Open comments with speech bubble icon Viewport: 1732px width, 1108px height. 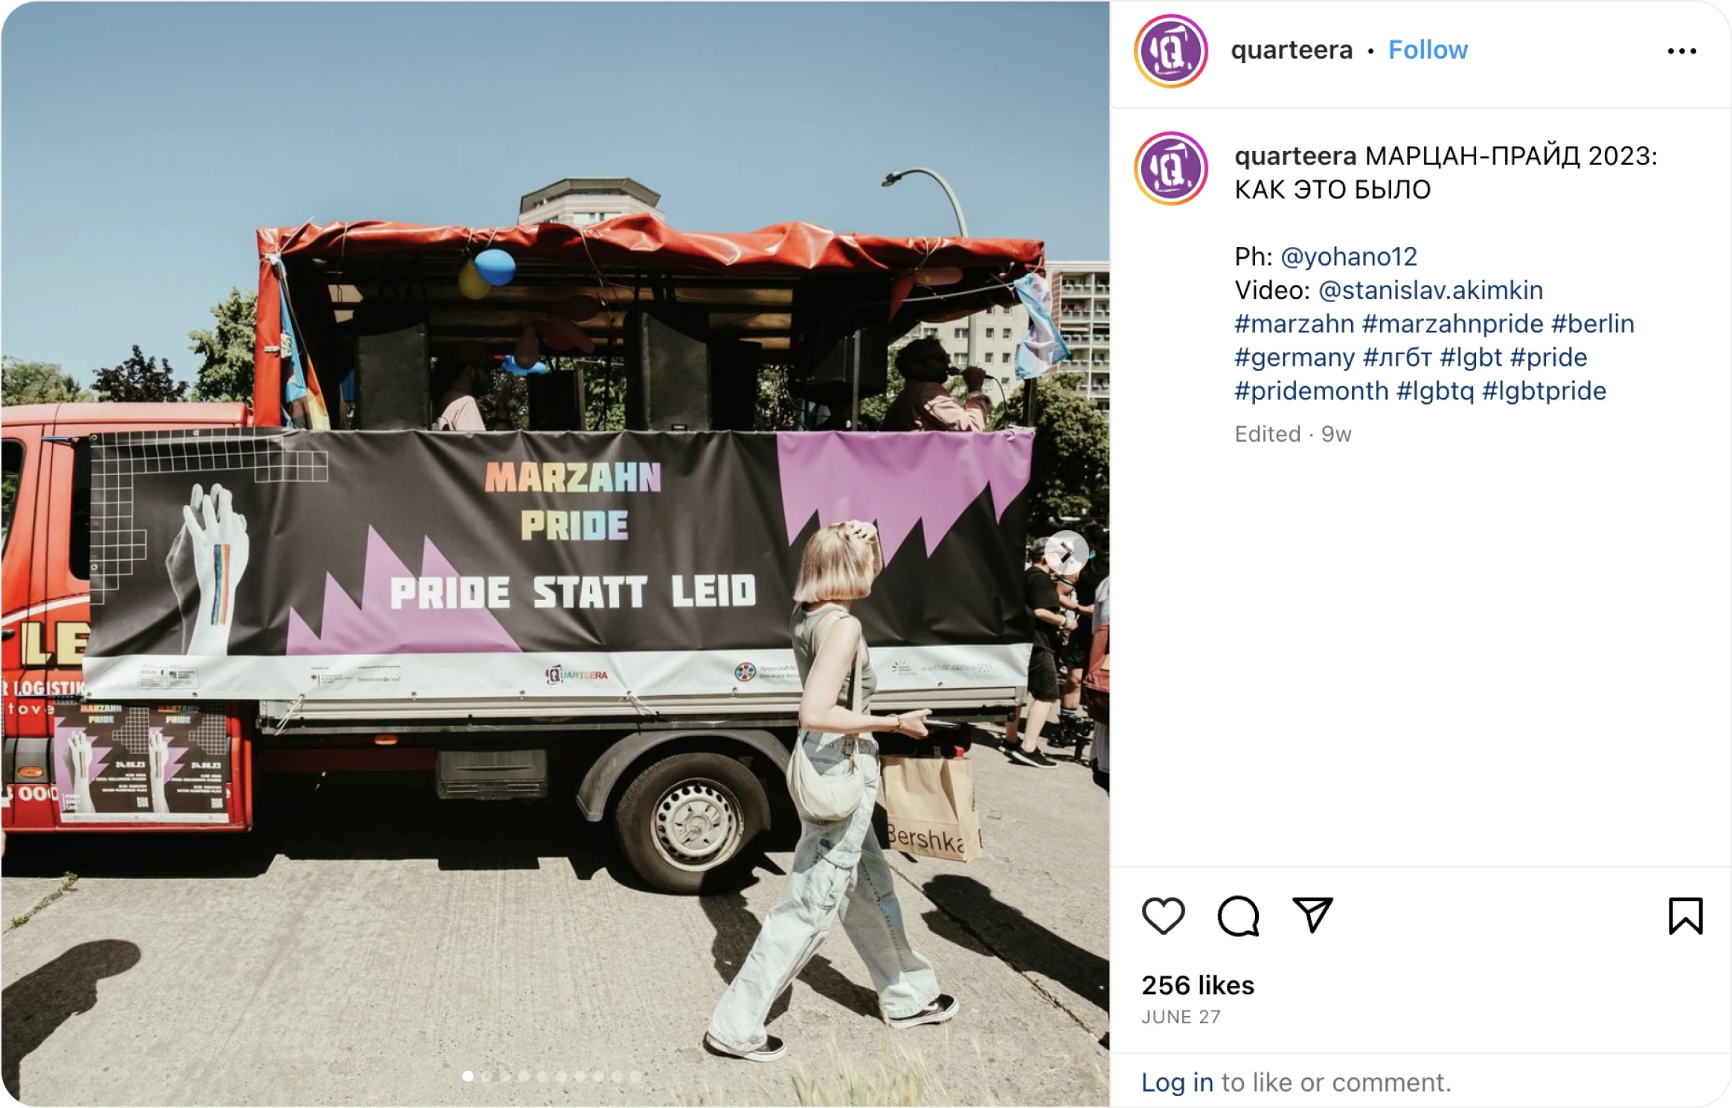coord(1238,915)
